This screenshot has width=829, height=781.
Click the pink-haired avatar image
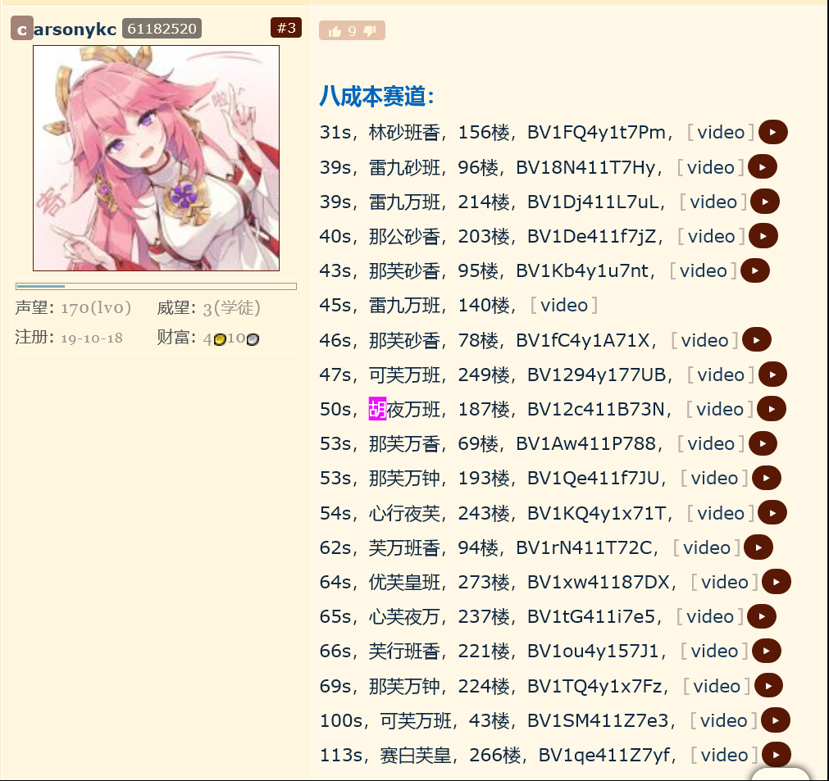pos(156,158)
